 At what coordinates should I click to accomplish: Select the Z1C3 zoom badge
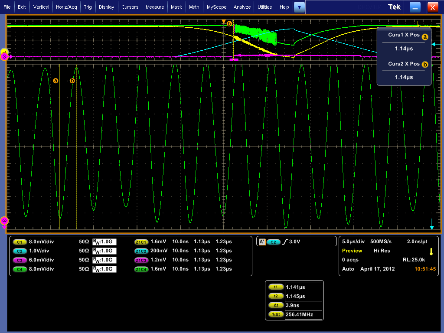(x=141, y=260)
